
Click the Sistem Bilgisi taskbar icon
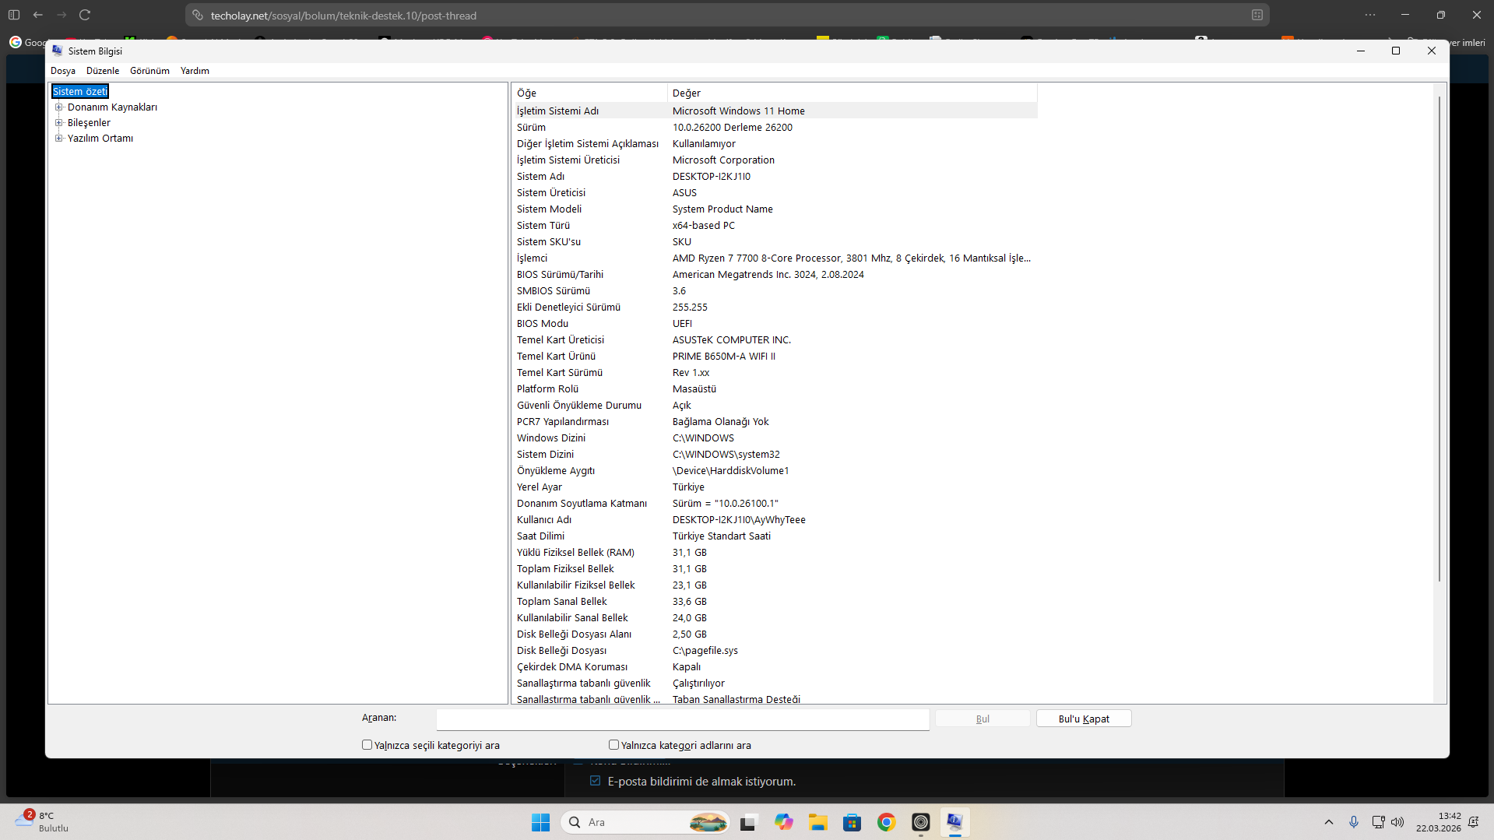coord(954,822)
